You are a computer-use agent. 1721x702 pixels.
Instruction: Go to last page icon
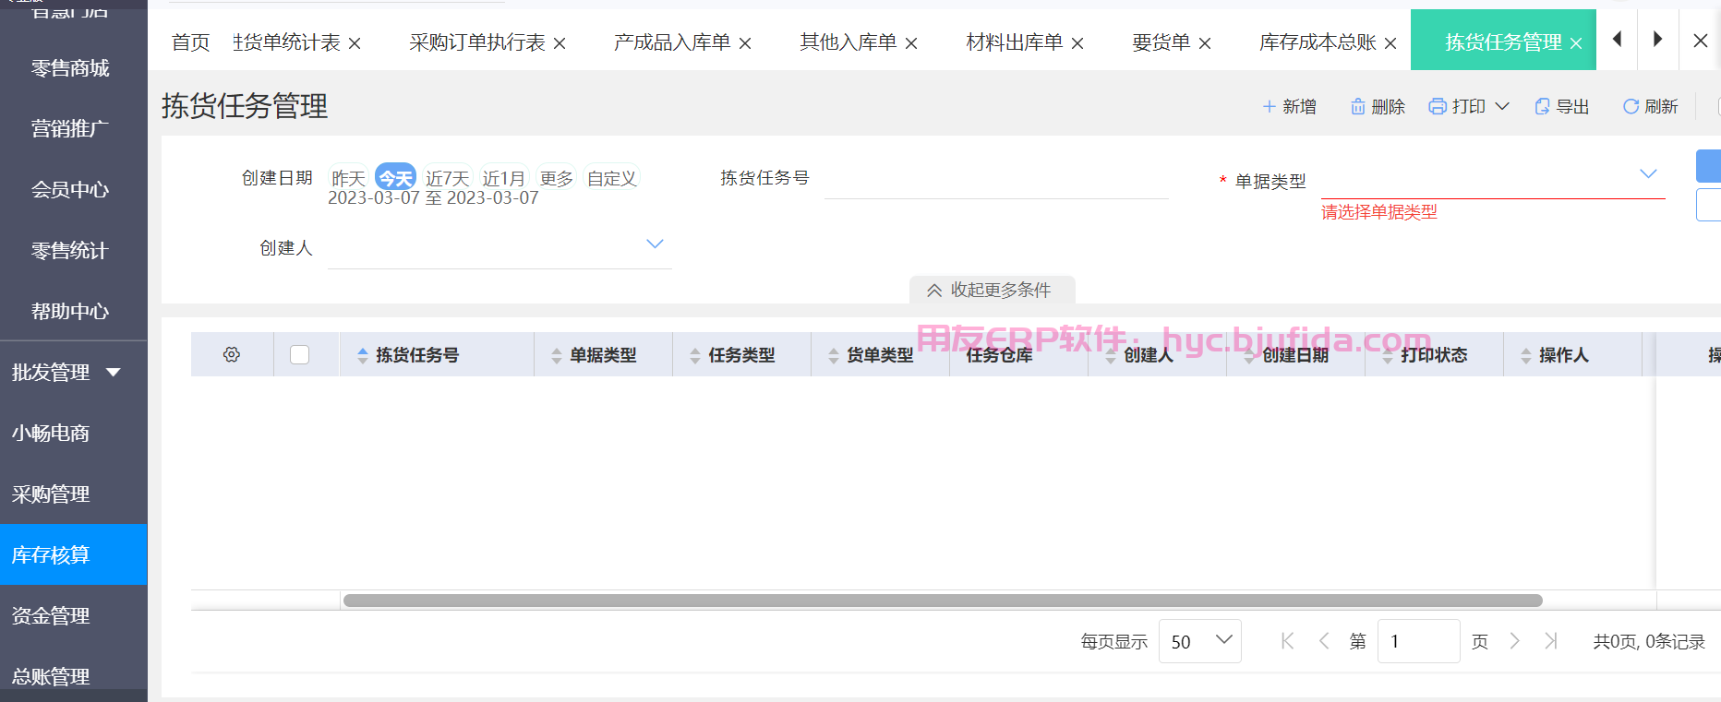point(1551,641)
